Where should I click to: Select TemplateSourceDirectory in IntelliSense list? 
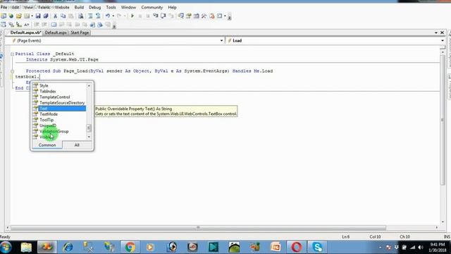click(59, 103)
